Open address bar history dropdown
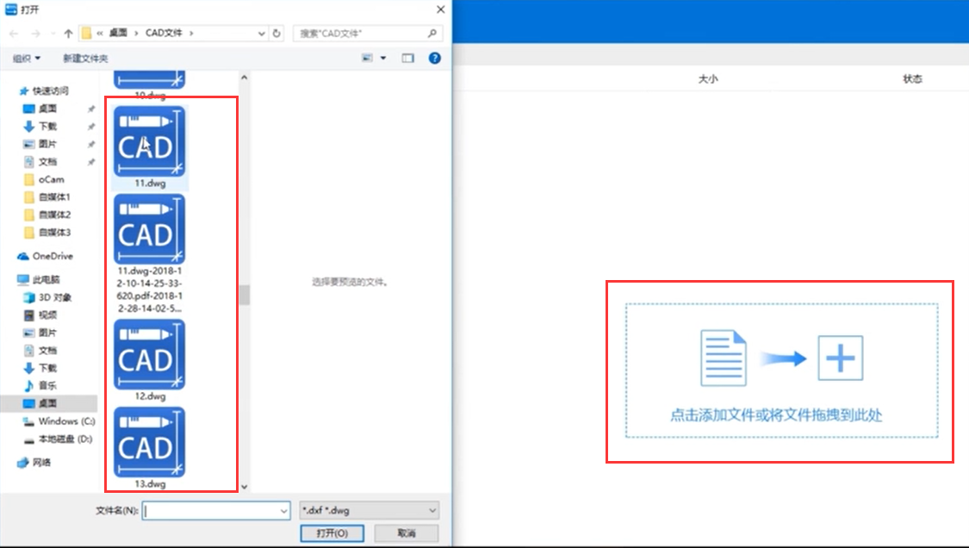Image resolution: width=969 pixels, height=548 pixels. click(261, 34)
